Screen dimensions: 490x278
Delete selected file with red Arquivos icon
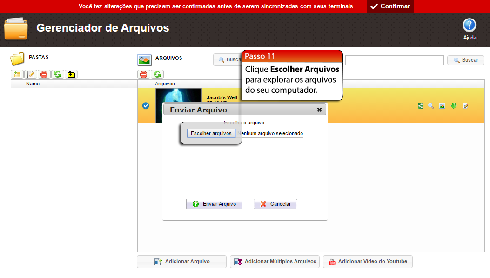point(144,74)
